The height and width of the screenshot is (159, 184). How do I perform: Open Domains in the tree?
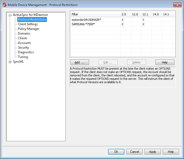click(24, 34)
